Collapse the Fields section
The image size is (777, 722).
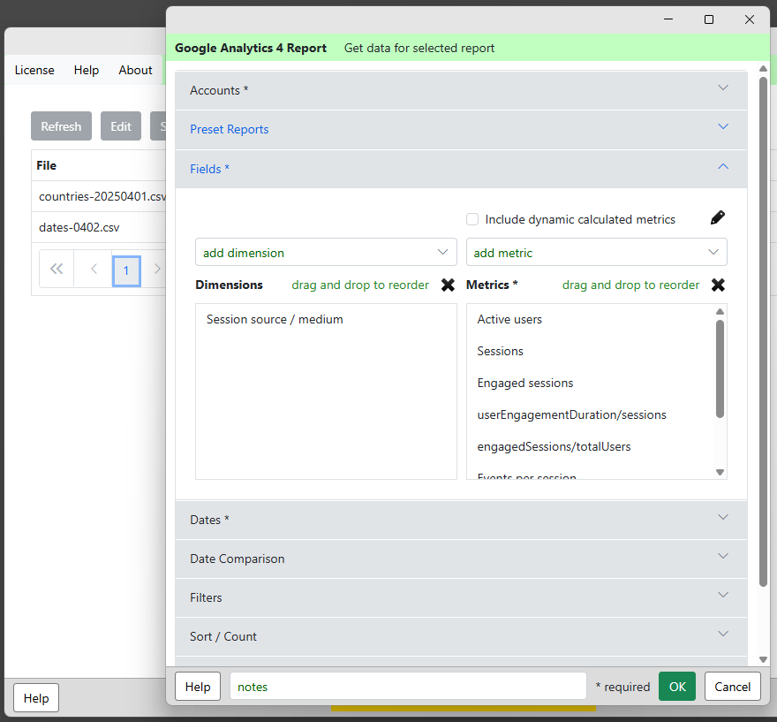461,168
